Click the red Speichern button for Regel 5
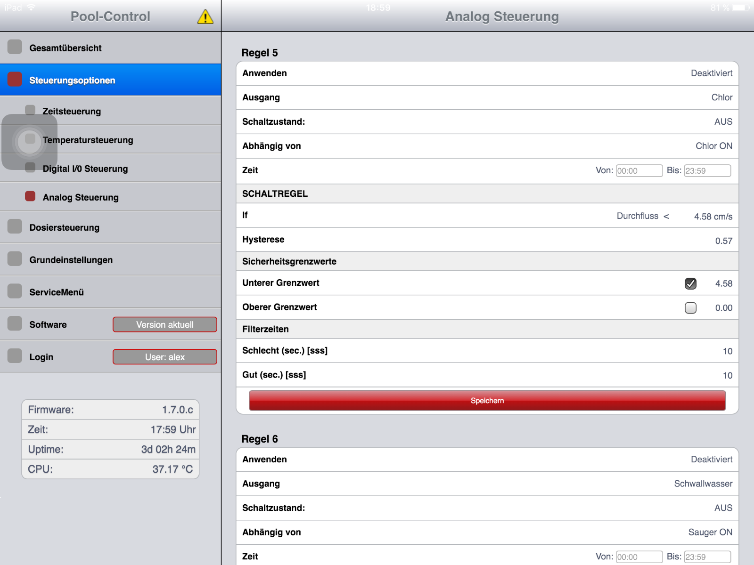 pyautogui.click(x=487, y=401)
